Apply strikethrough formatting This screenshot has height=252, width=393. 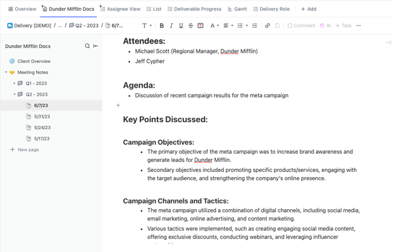coord(191,26)
